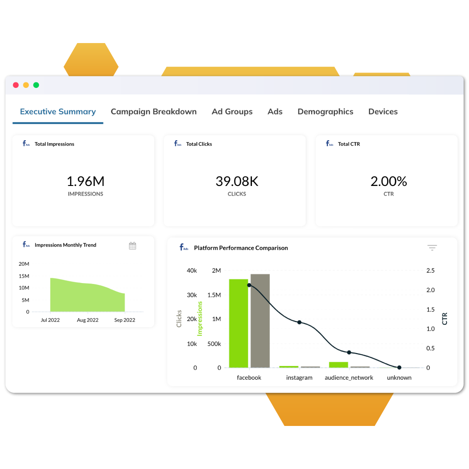Click the green area in monthly trend chart
The width and height of the screenshot is (469, 469).
pos(87,298)
